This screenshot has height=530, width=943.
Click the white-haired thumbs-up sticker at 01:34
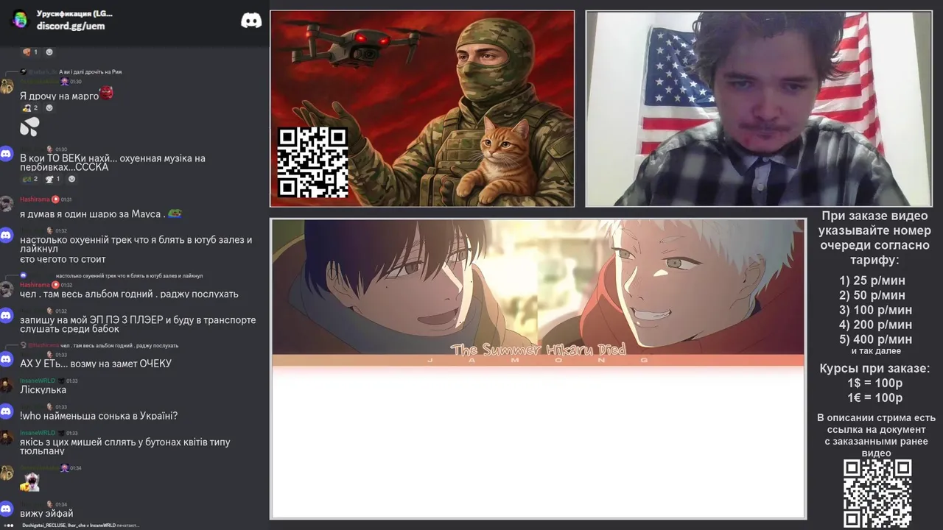(29, 482)
